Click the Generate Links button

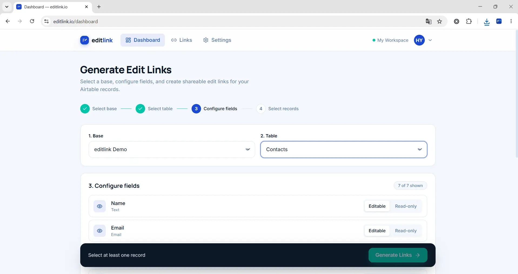click(398, 255)
